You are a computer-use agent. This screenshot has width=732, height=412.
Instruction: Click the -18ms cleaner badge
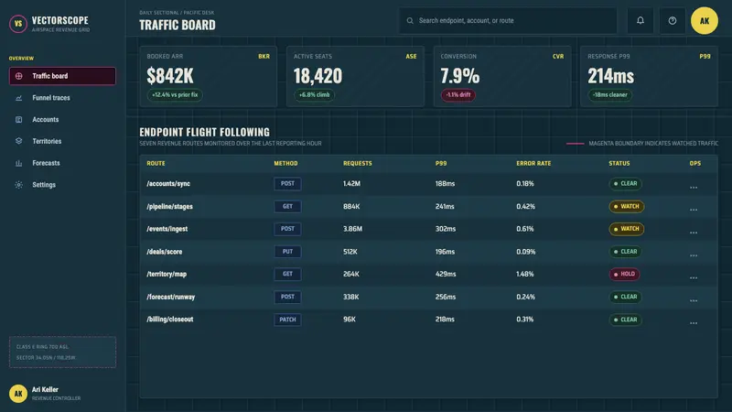[609, 95]
